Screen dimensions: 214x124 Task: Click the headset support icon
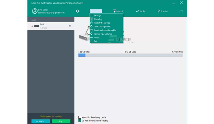(77, 11)
